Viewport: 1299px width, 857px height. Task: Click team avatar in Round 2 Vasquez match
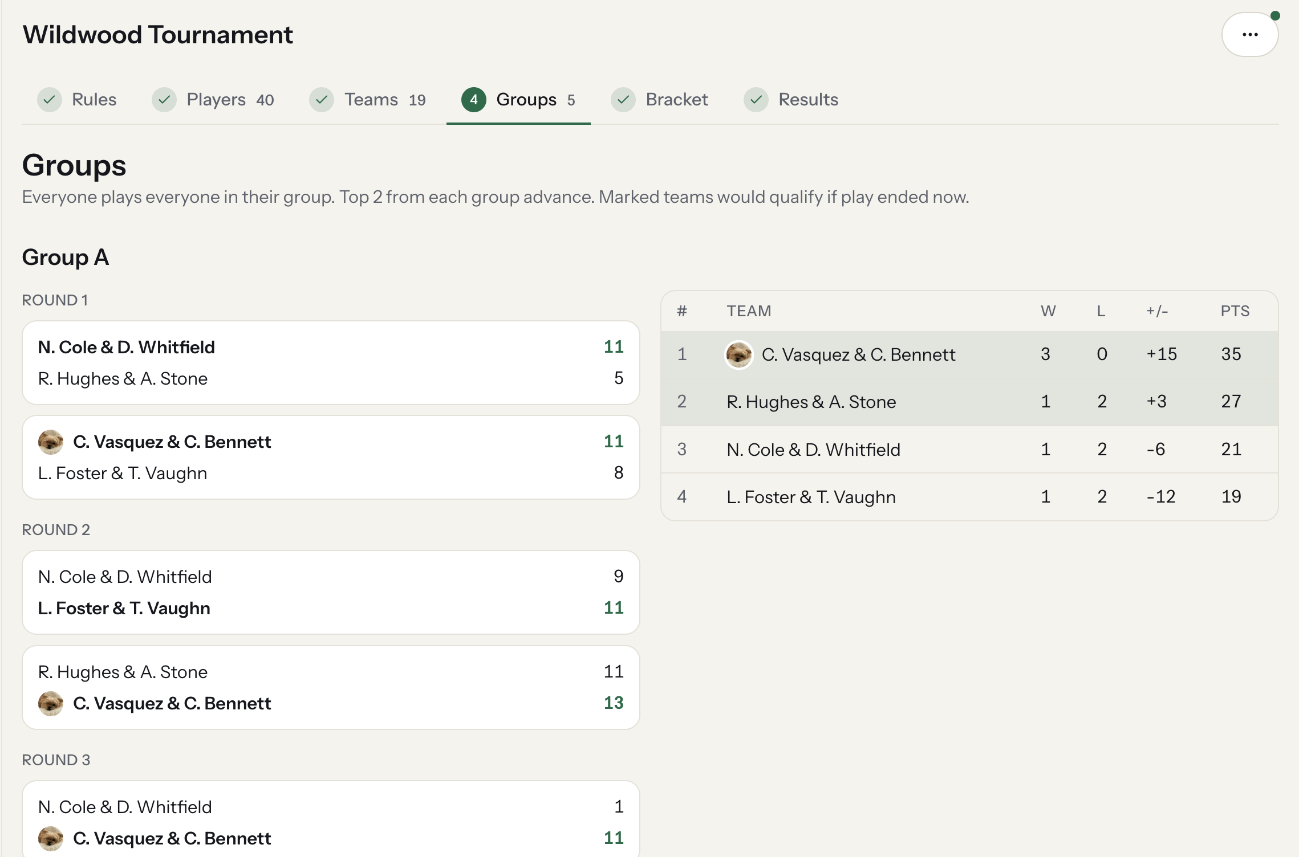51,704
